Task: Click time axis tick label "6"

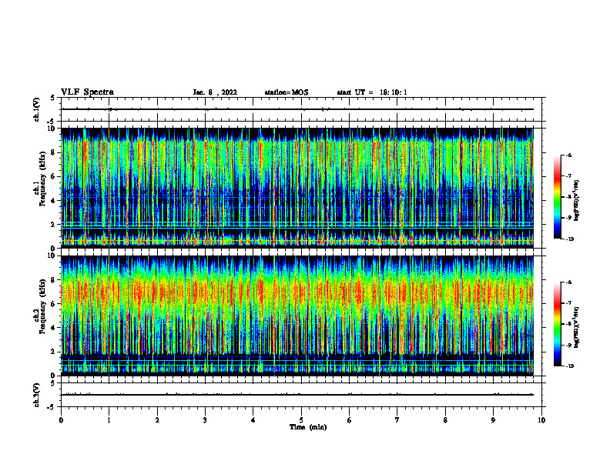Action: [x=350, y=420]
